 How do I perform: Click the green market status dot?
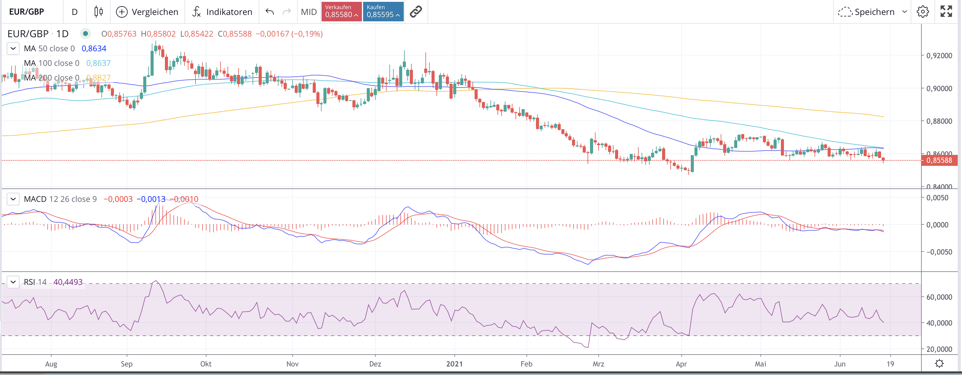tap(86, 34)
